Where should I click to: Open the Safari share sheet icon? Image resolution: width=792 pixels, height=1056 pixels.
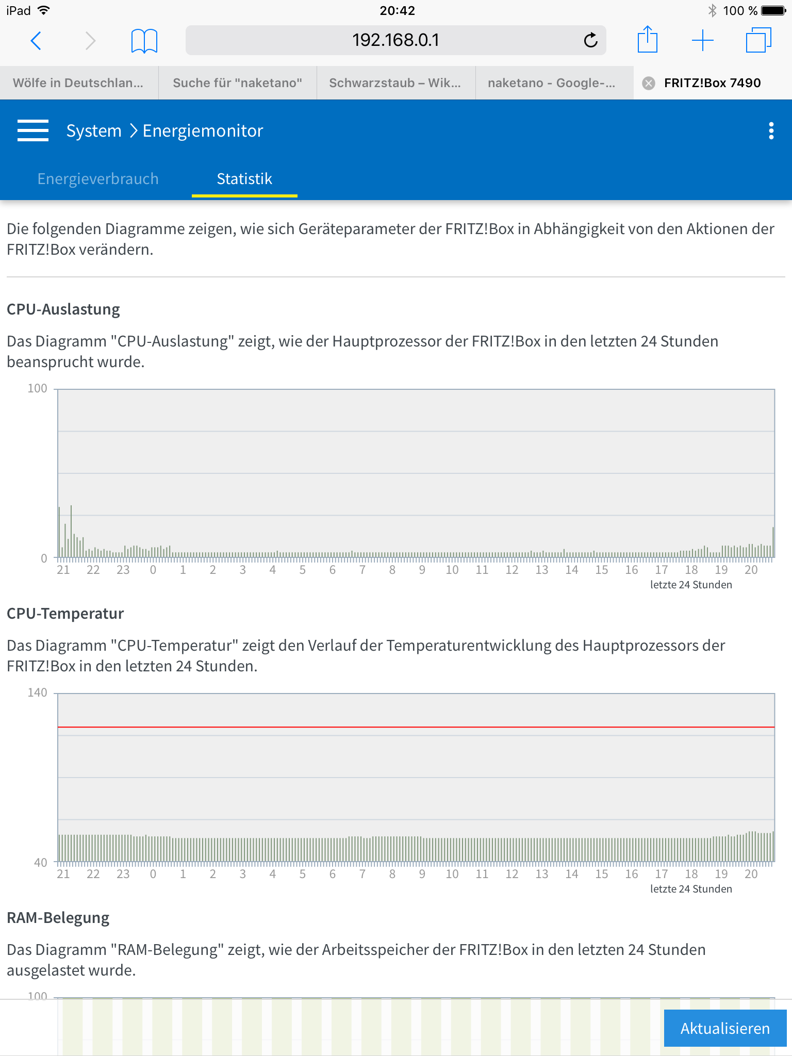[x=648, y=39]
